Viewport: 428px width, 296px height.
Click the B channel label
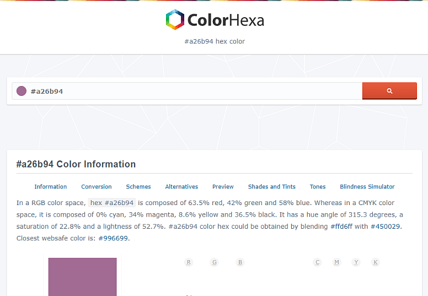pyautogui.click(x=240, y=262)
